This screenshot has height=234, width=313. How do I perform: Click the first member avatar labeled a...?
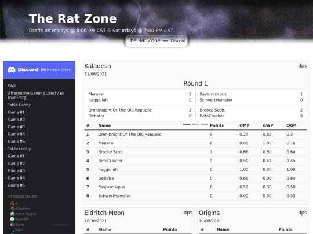pos(12,203)
